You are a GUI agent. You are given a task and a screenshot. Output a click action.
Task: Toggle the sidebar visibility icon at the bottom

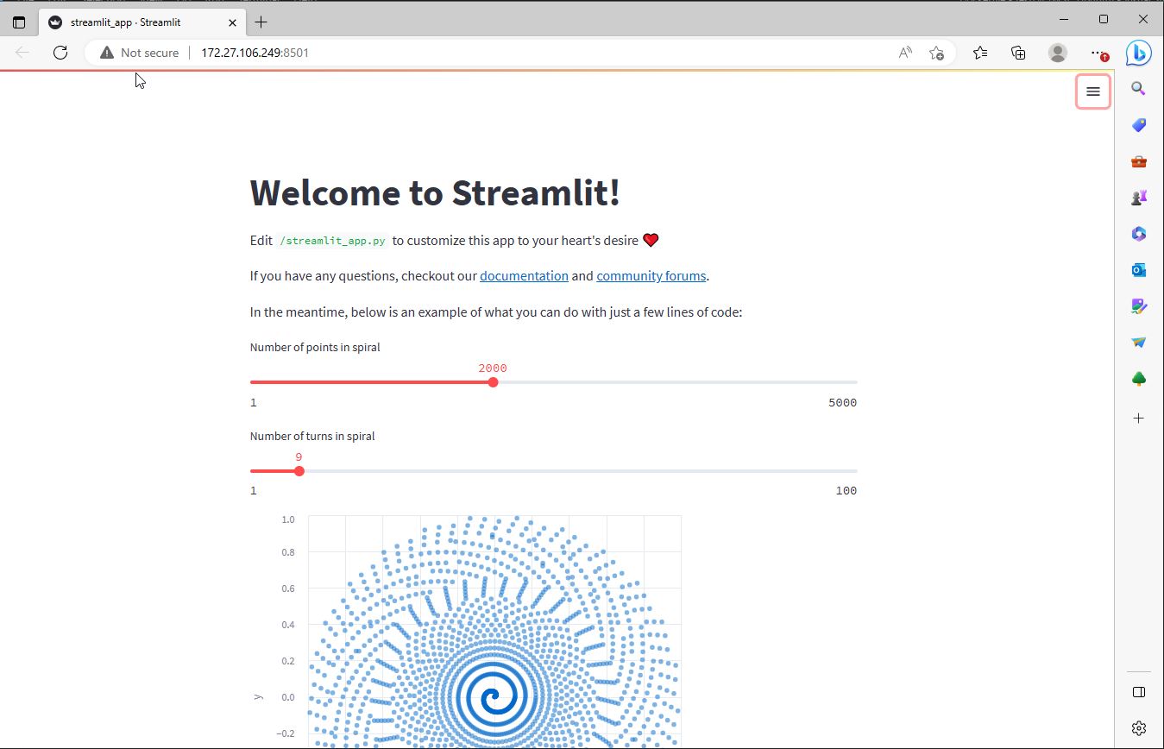pyautogui.click(x=1138, y=692)
